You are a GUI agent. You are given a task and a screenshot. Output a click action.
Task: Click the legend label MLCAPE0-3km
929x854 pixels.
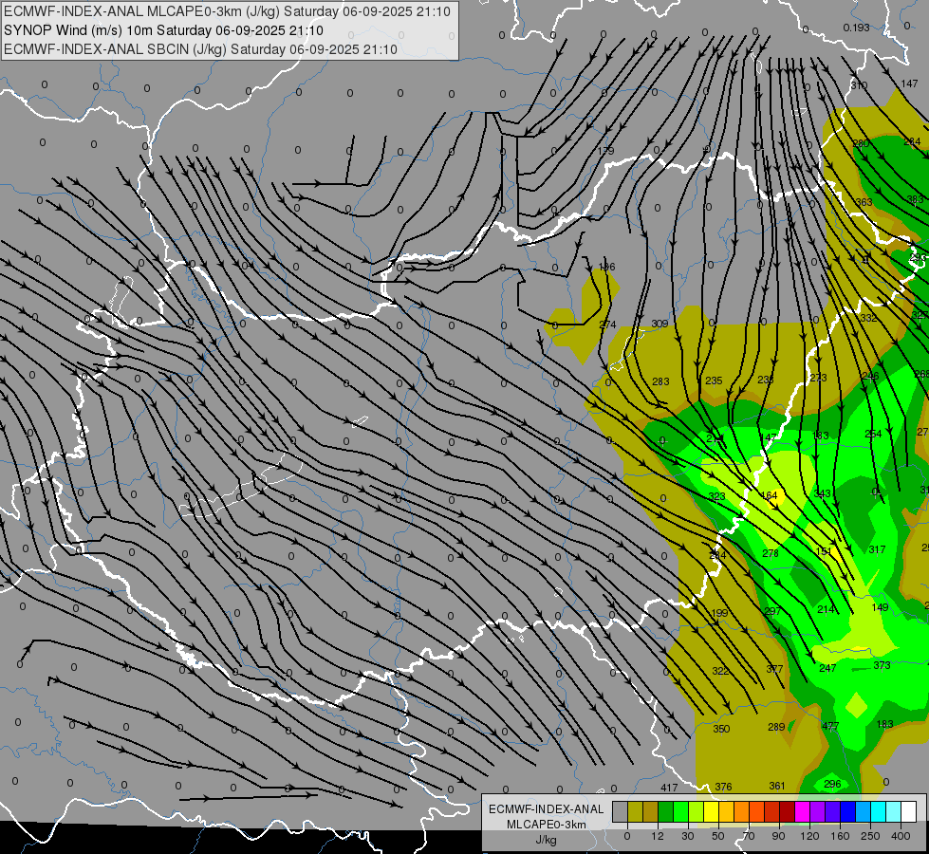[547, 825]
